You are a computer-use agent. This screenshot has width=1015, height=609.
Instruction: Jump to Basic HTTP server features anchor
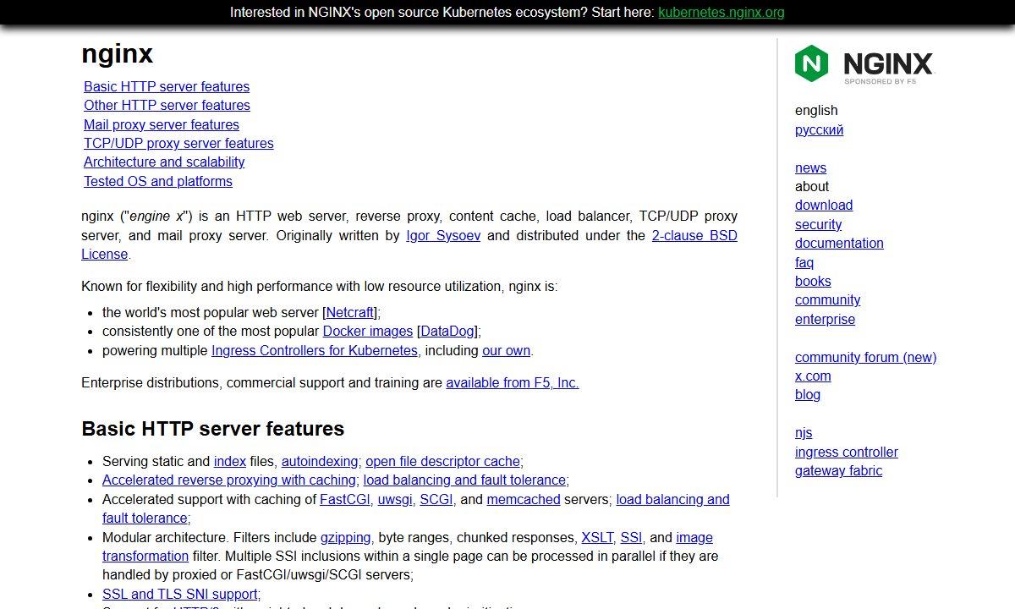coord(167,86)
